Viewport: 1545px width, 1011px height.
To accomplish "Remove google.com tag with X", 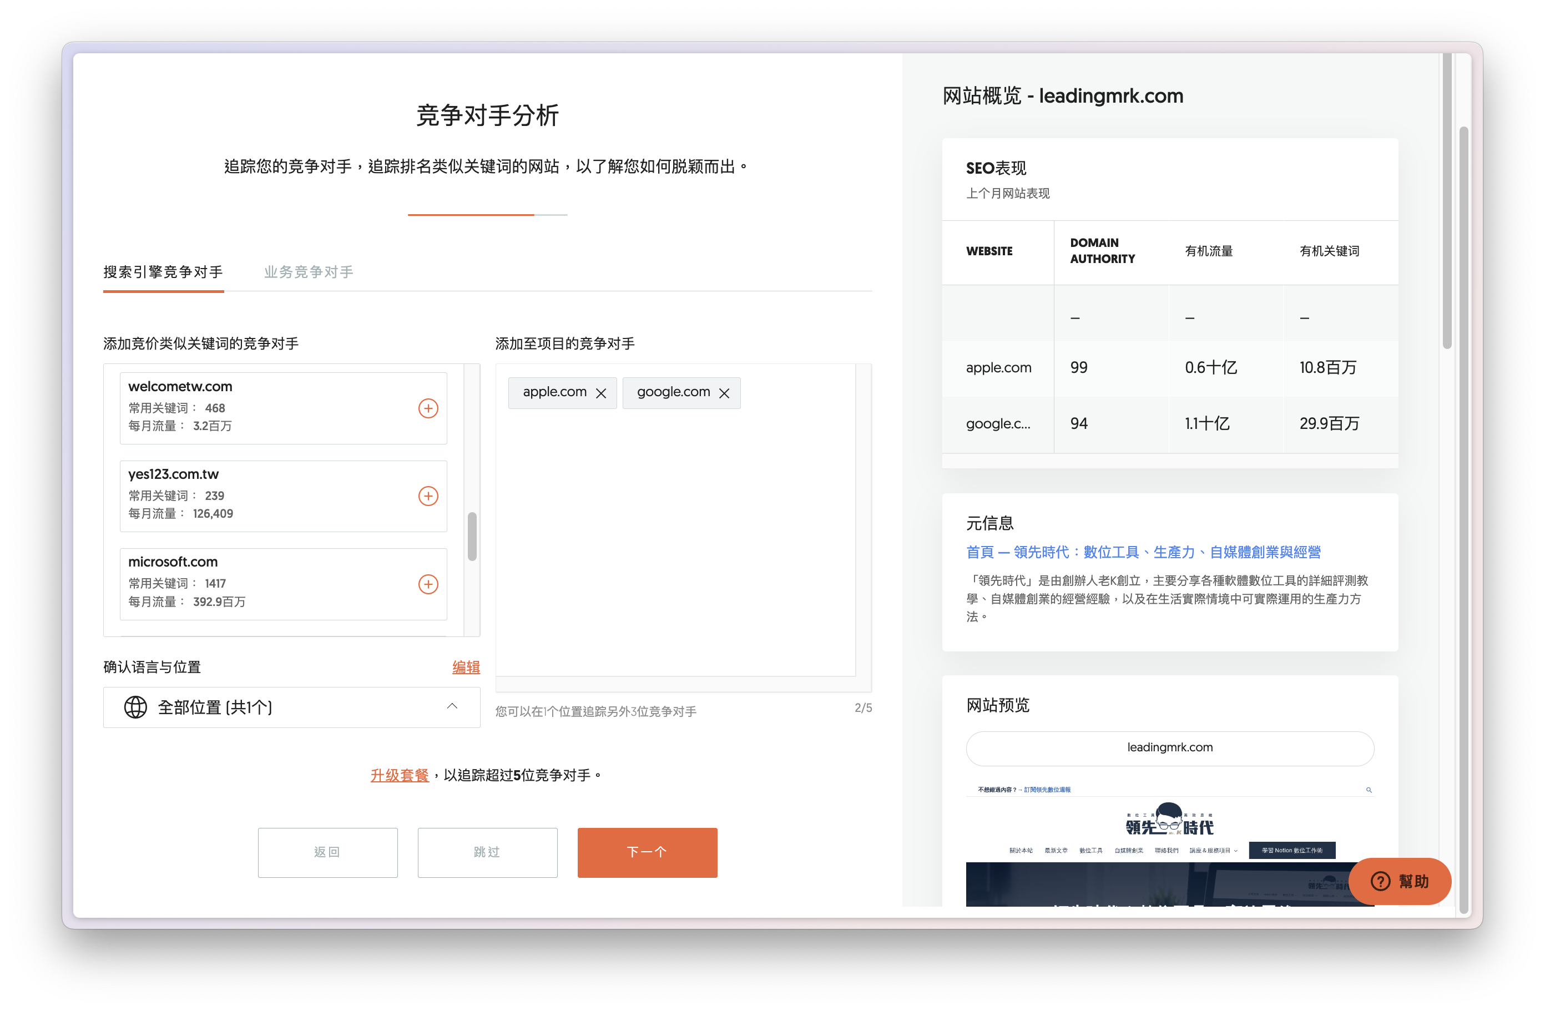I will pyautogui.click(x=724, y=393).
